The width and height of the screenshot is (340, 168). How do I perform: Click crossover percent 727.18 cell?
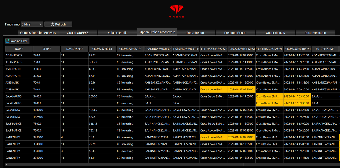pyautogui.click(x=102, y=131)
